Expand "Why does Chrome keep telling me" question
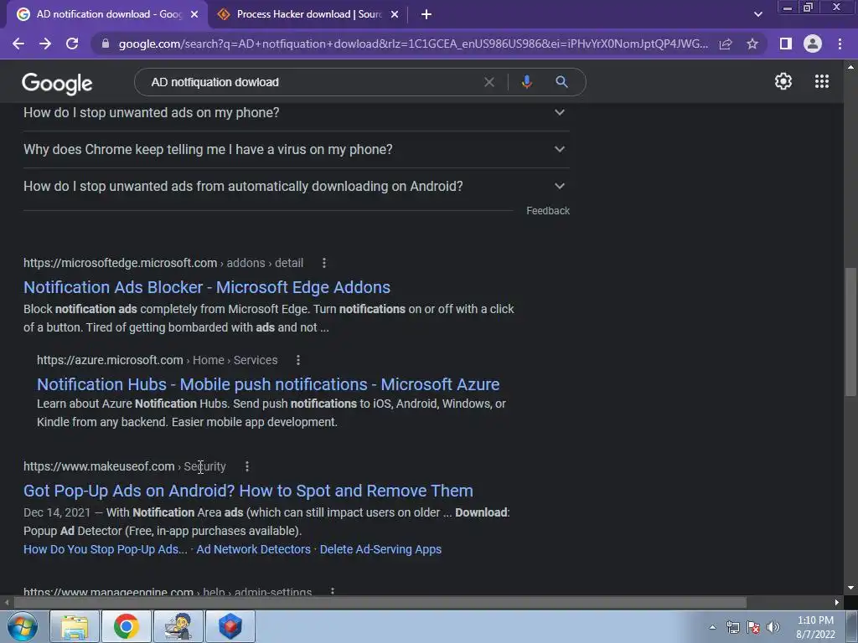Screen dimensions: 858x643 pos(296,149)
